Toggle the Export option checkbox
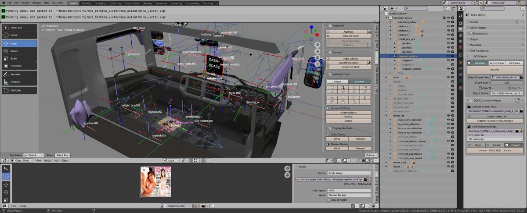 click(x=488, y=145)
